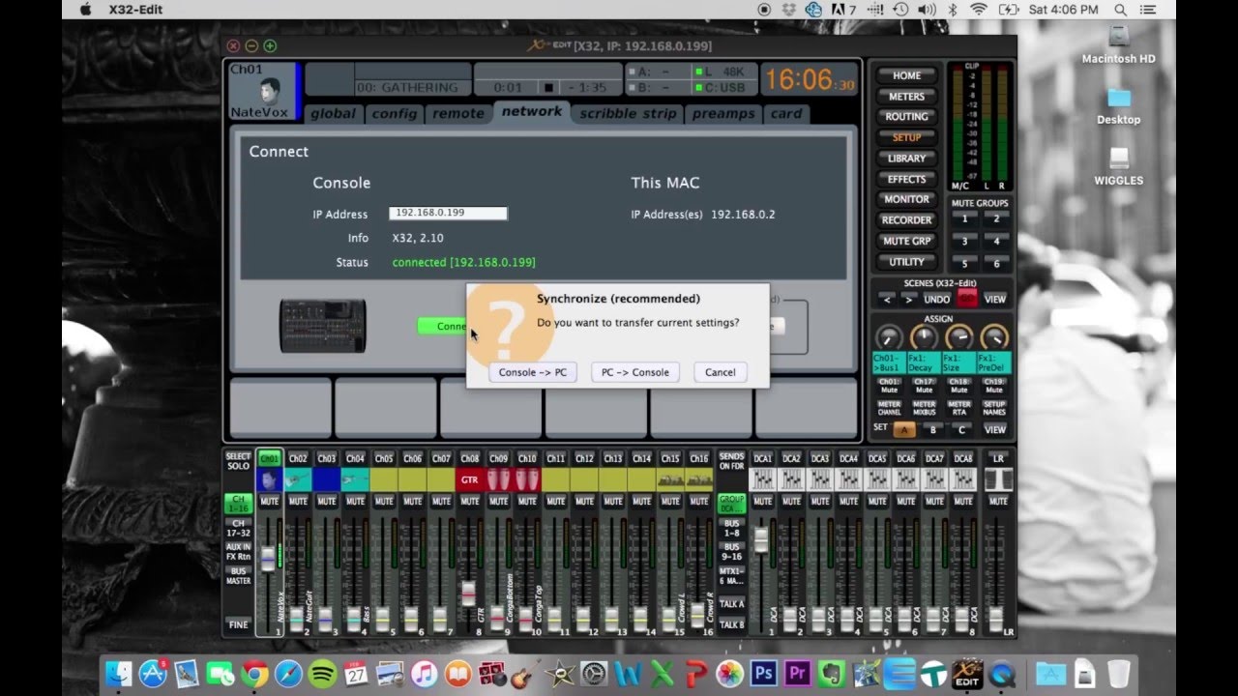This screenshot has width=1238, height=696.
Task: Launch Premiere Pro from the Dock
Action: [x=798, y=674]
